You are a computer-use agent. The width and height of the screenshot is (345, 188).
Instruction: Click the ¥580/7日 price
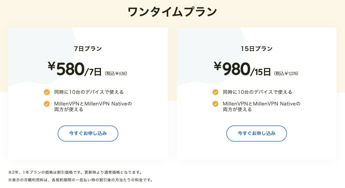click(x=75, y=69)
